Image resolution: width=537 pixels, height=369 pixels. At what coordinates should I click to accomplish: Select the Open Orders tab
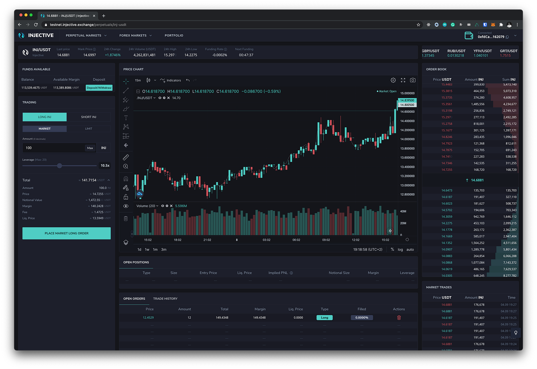134,299
